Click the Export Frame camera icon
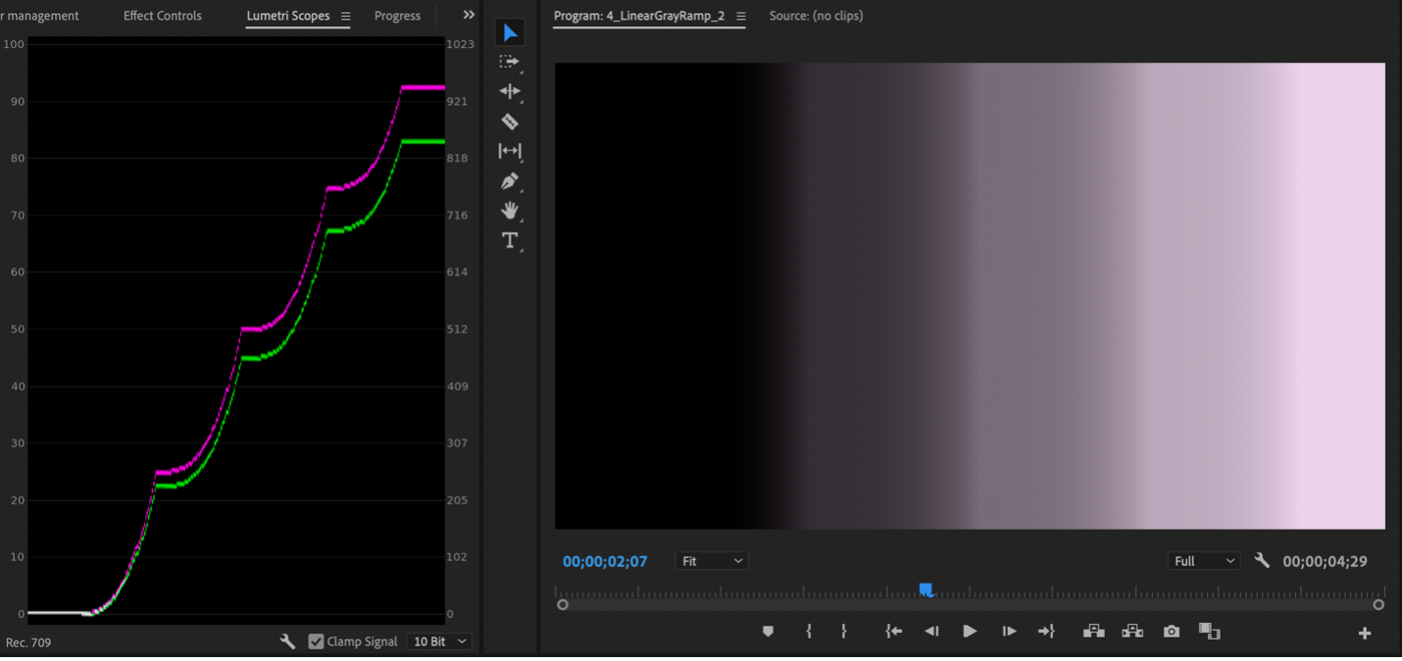The image size is (1402, 661). (1171, 631)
